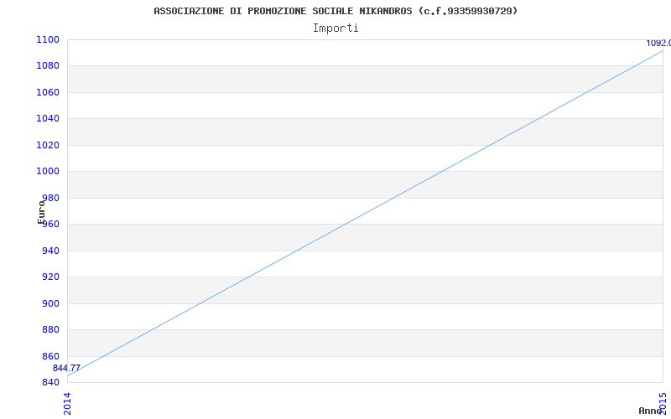Click the 844.77 data point label

point(66,368)
